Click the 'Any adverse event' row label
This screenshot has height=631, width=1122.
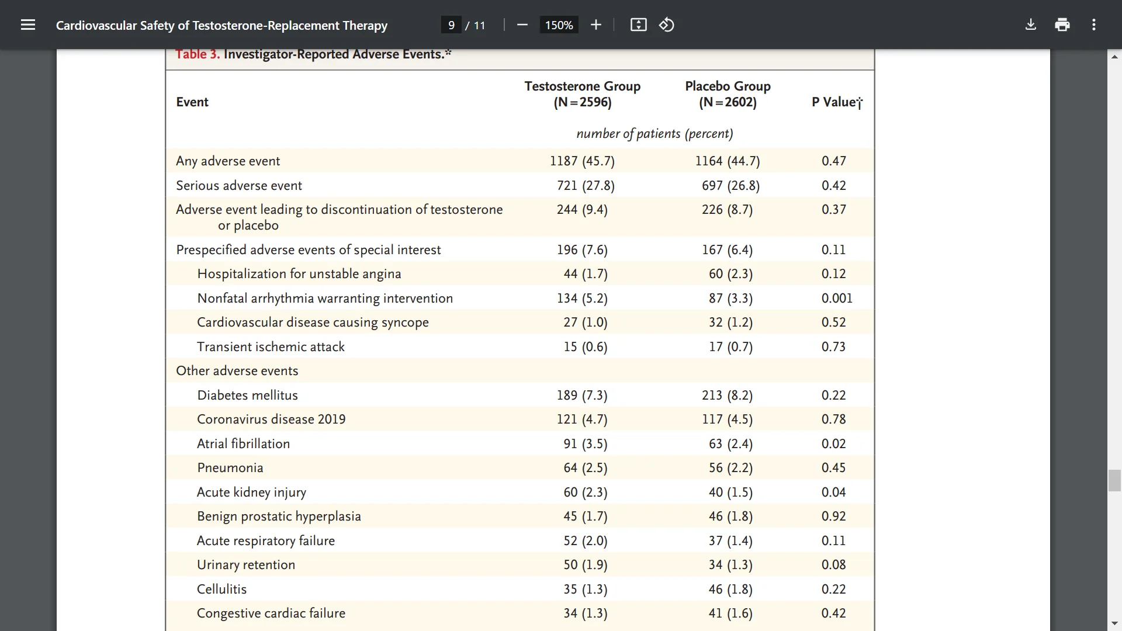228,161
